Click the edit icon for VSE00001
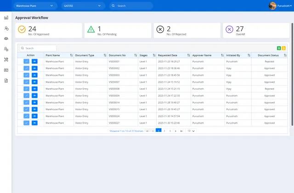This screenshot has width=294, height=193. tap(26, 61)
